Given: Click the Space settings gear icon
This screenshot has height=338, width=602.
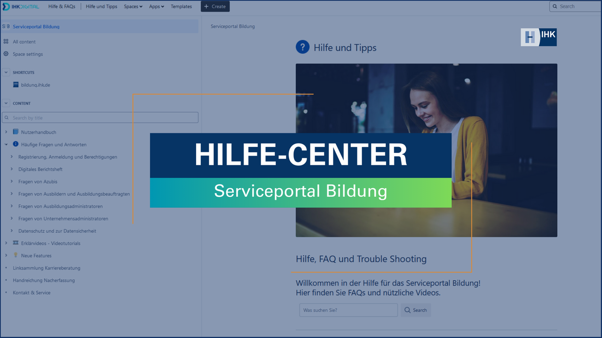Looking at the screenshot, I should [6, 54].
